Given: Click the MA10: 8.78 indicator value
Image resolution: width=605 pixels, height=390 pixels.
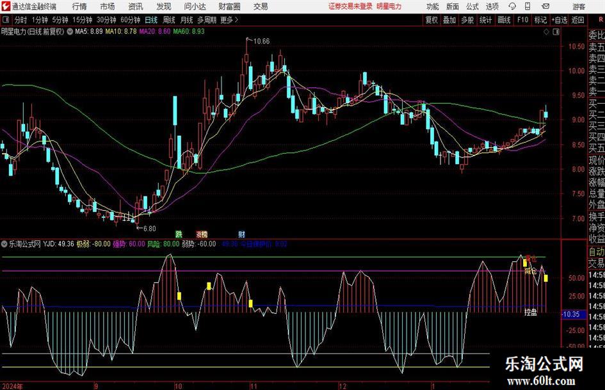Looking at the screenshot, I should tap(121, 31).
